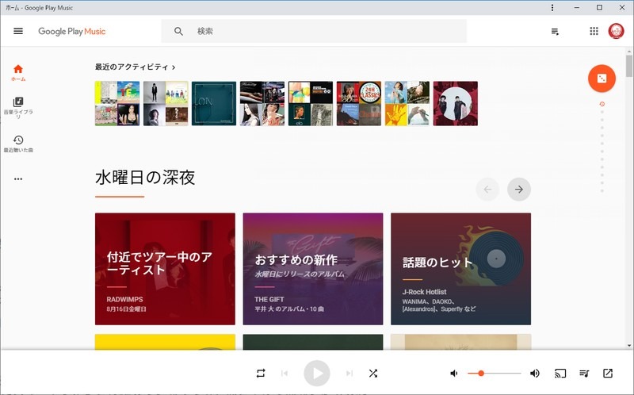Go to the previous carousel page arrow
The image size is (634, 395).
tap(487, 189)
